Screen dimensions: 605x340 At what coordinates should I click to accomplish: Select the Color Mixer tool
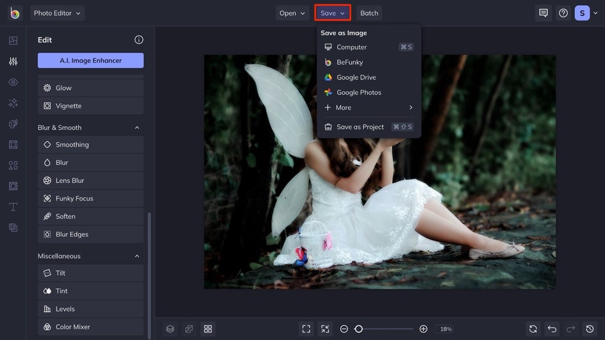[x=90, y=327]
